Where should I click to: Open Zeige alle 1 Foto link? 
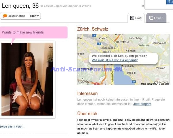pyautogui.click(x=12, y=127)
